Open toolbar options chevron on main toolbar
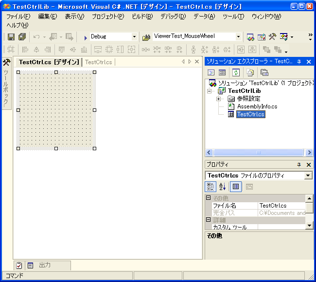 click(x=310, y=36)
